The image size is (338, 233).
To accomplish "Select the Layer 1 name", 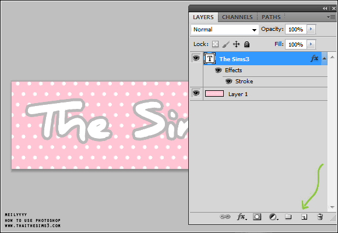I will pyautogui.click(x=238, y=94).
